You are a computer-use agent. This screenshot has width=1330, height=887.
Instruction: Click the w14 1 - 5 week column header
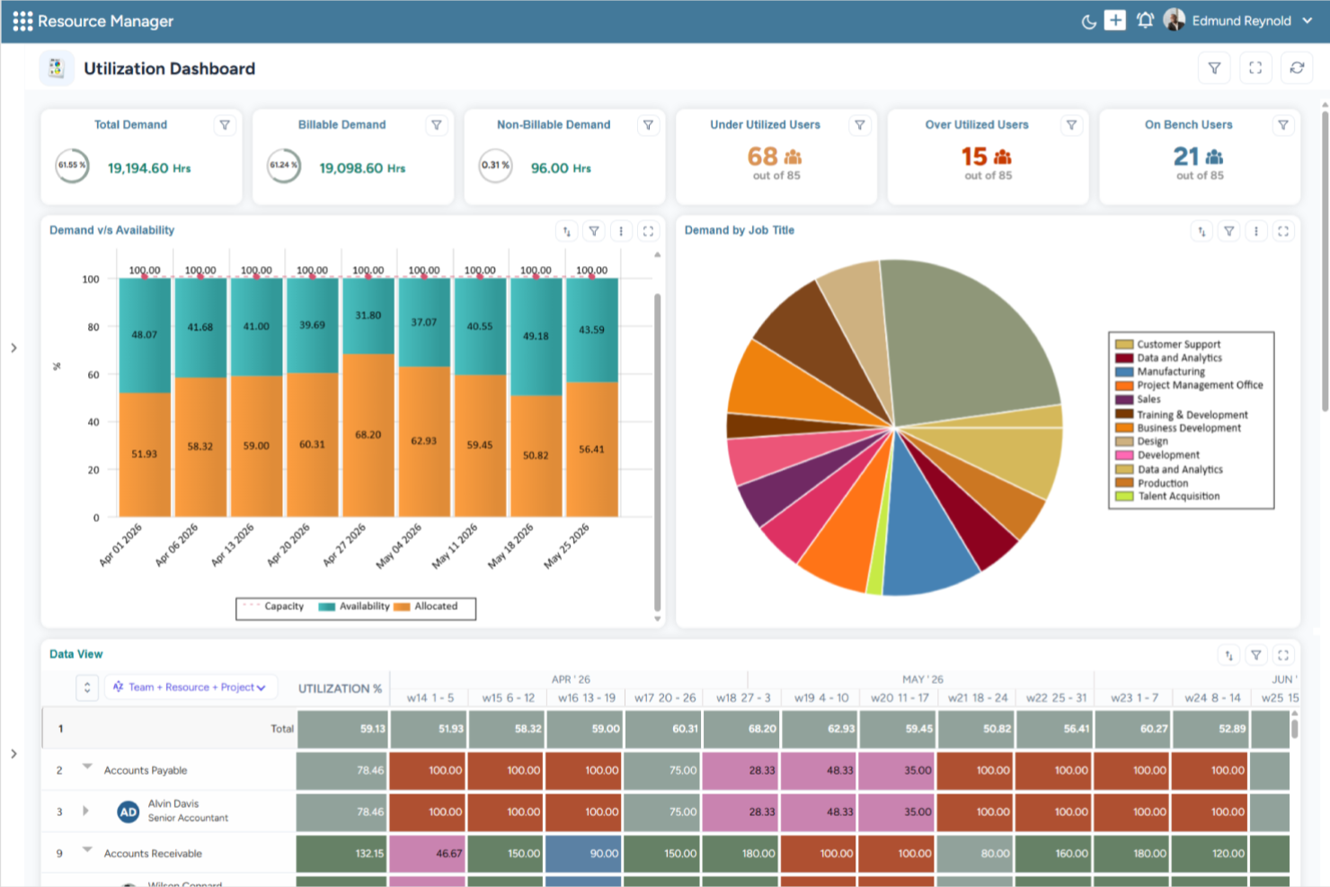(430, 697)
